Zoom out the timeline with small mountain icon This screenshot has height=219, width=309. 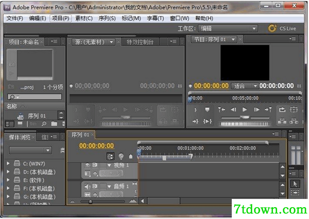[73, 201]
